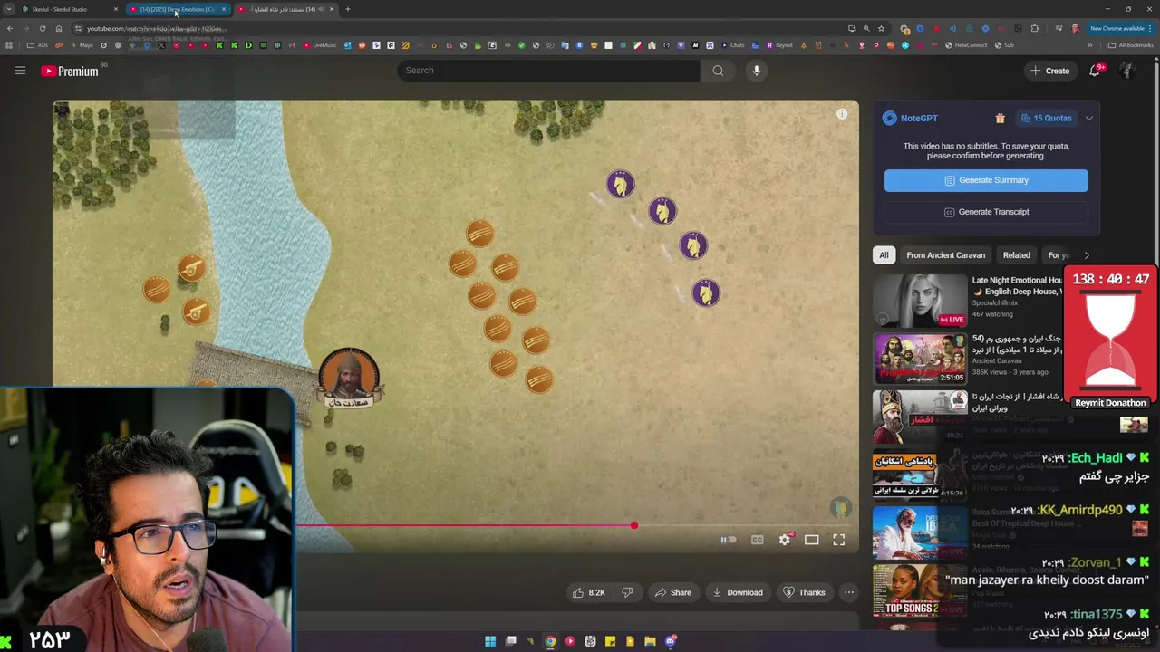This screenshot has height=652, width=1160.
Task: Switch to Deep Emotions YouTube tab
Action: (177, 9)
